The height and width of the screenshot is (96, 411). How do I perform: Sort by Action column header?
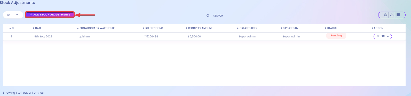(377, 28)
